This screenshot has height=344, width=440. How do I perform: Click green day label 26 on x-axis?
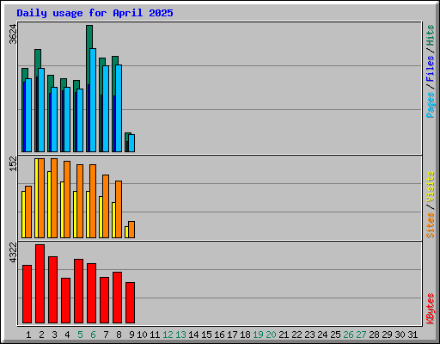tap(348, 335)
